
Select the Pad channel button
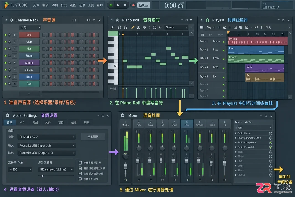(x=29, y=84)
